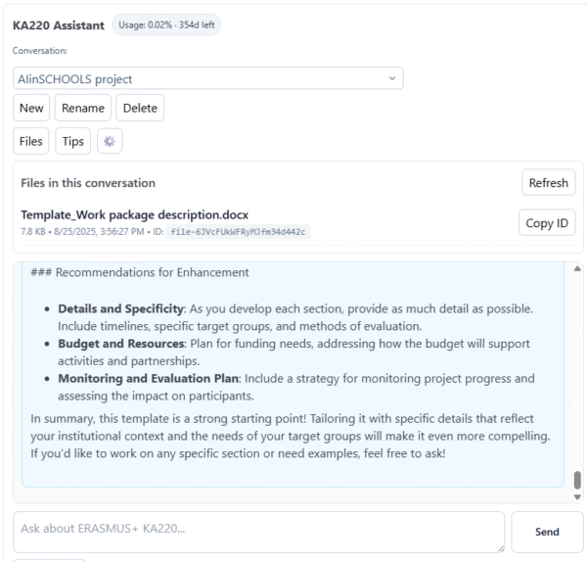Open the AIinSCHOOLS project conversation dropdown
The width and height of the screenshot is (587, 562).
pos(208,78)
